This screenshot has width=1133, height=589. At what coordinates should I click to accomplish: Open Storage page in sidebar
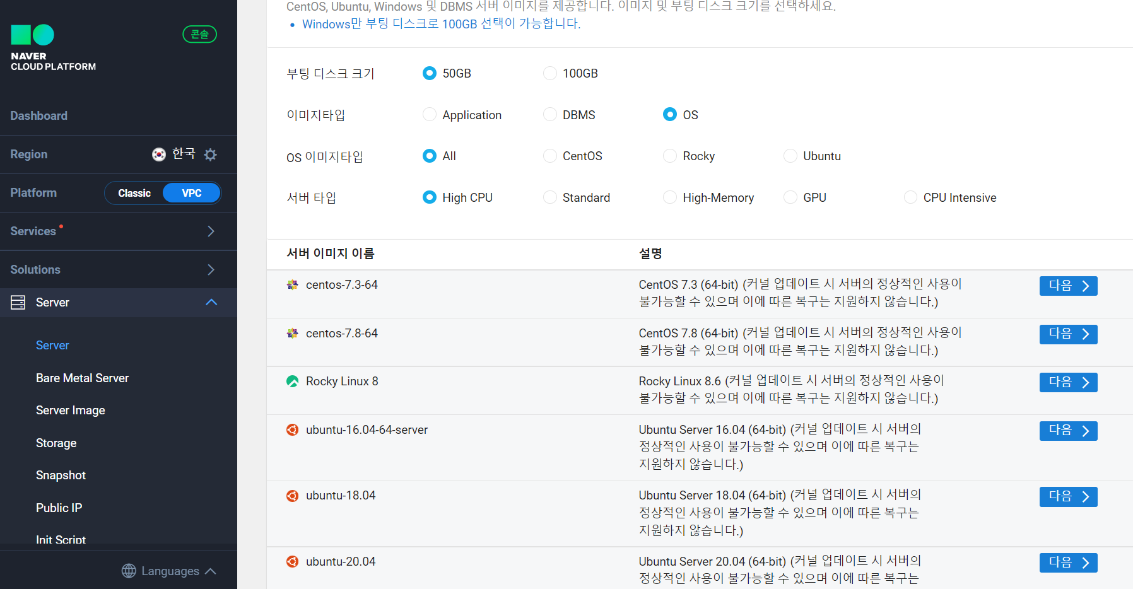pyautogui.click(x=56, y=443)
